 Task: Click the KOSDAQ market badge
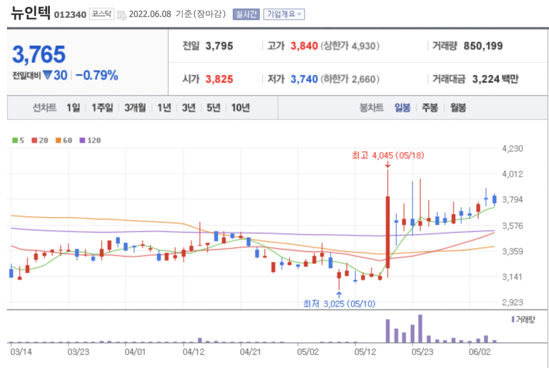(x=101, y=14)
